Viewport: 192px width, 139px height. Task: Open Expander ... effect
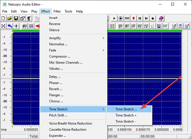tap(74, 136)
